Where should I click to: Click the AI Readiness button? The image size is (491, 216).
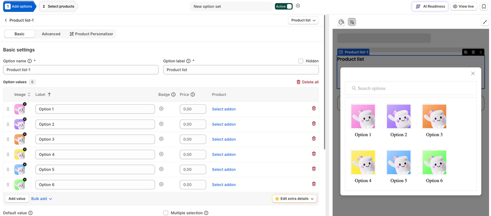[430, 7]
